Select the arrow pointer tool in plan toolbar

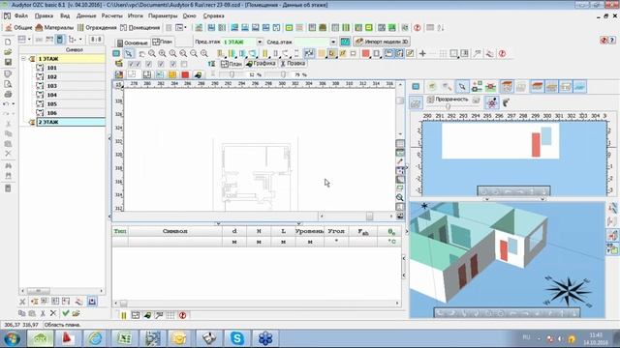(x=129, y=54)
